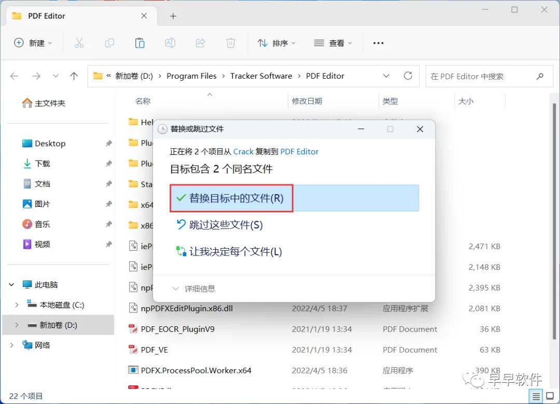Click the file list vertical scrollbar
The image size is (560, 404).
pyautogui.click(x=554, y=221)
